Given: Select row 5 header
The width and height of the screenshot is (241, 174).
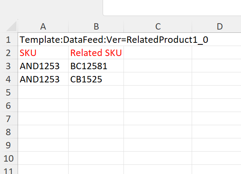Looking at the screenshot, I should (9, 92).
